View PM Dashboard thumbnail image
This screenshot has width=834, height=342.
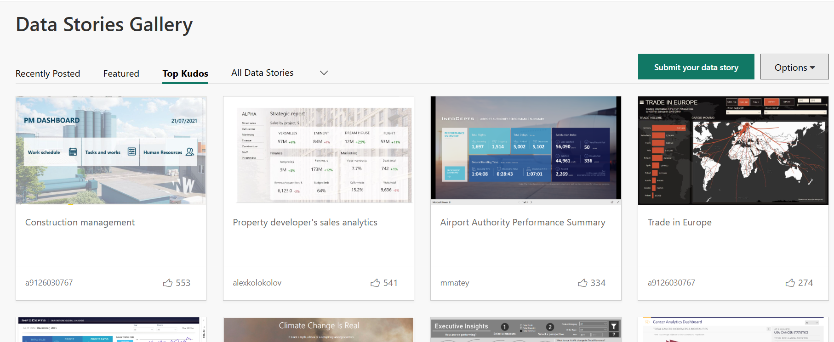(x=111, y=150)
